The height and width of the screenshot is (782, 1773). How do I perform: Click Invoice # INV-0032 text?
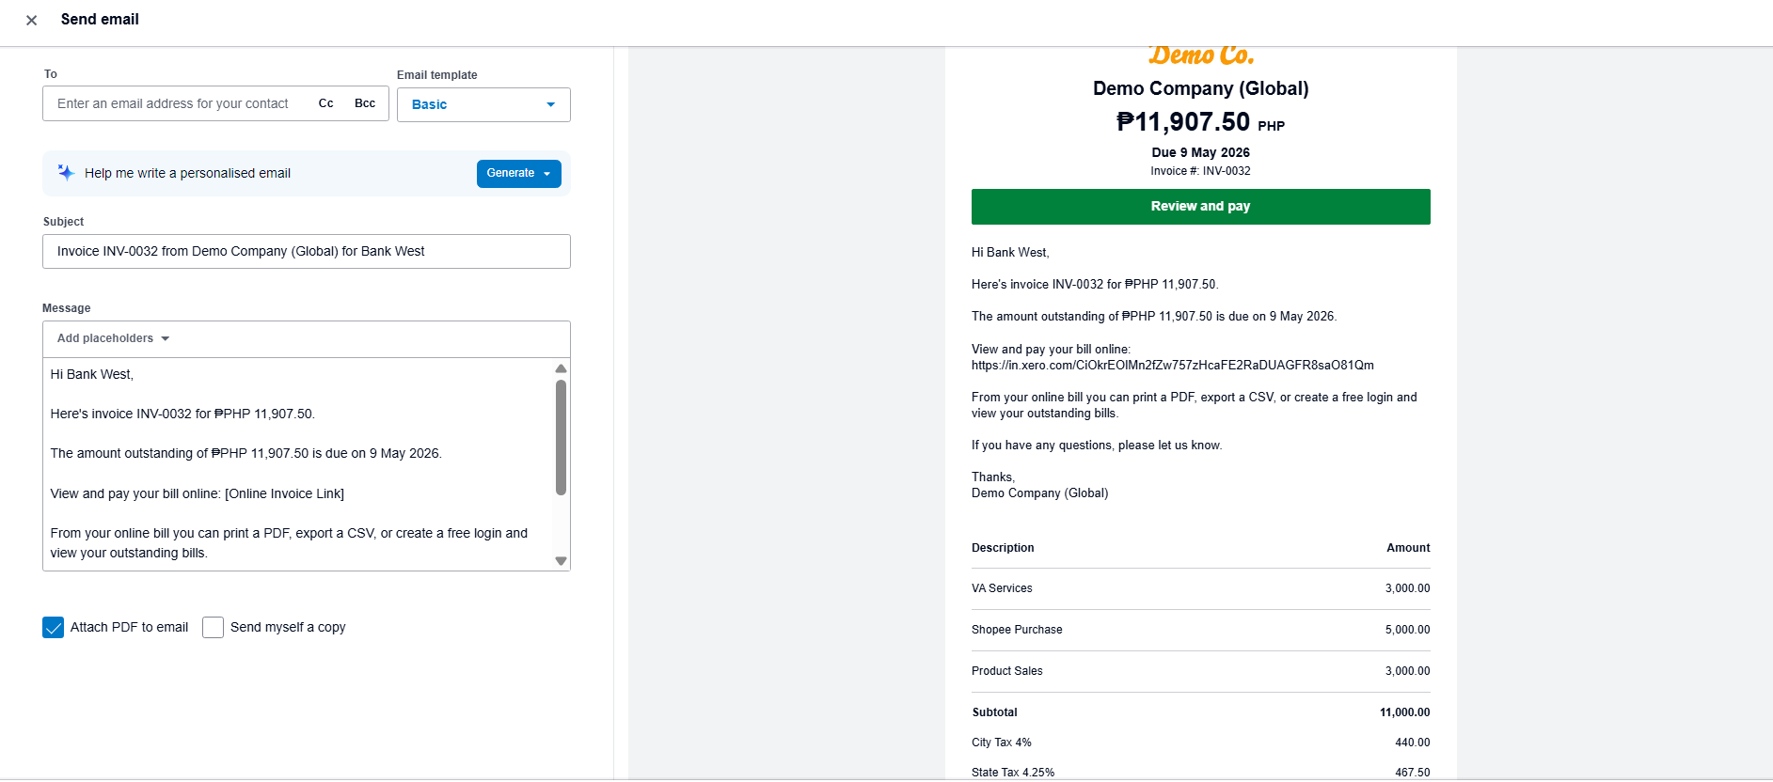(x=1200, y=171)
